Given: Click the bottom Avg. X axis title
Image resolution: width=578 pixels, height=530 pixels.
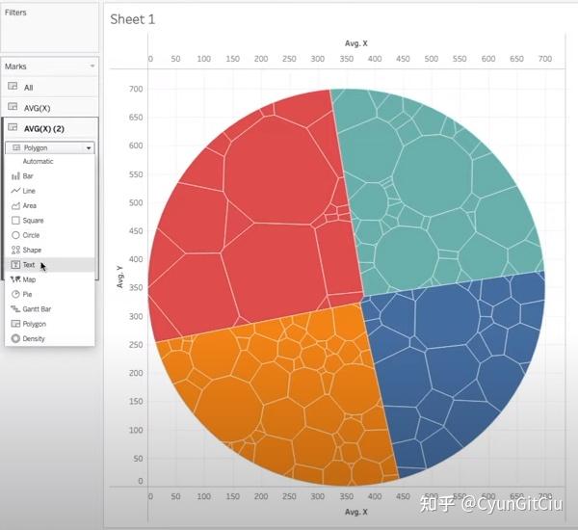Looking at the screenshot, I should pyautogui.click(x=356, y=512).
